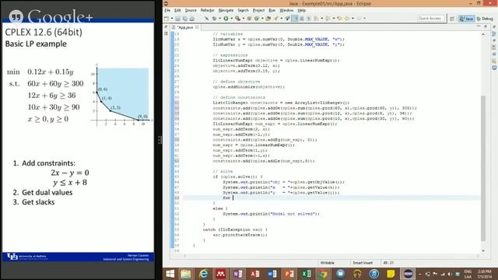Maximize the editor area using its maximize icon
This screenshot has width=498, height=280.
pos(486,26)
